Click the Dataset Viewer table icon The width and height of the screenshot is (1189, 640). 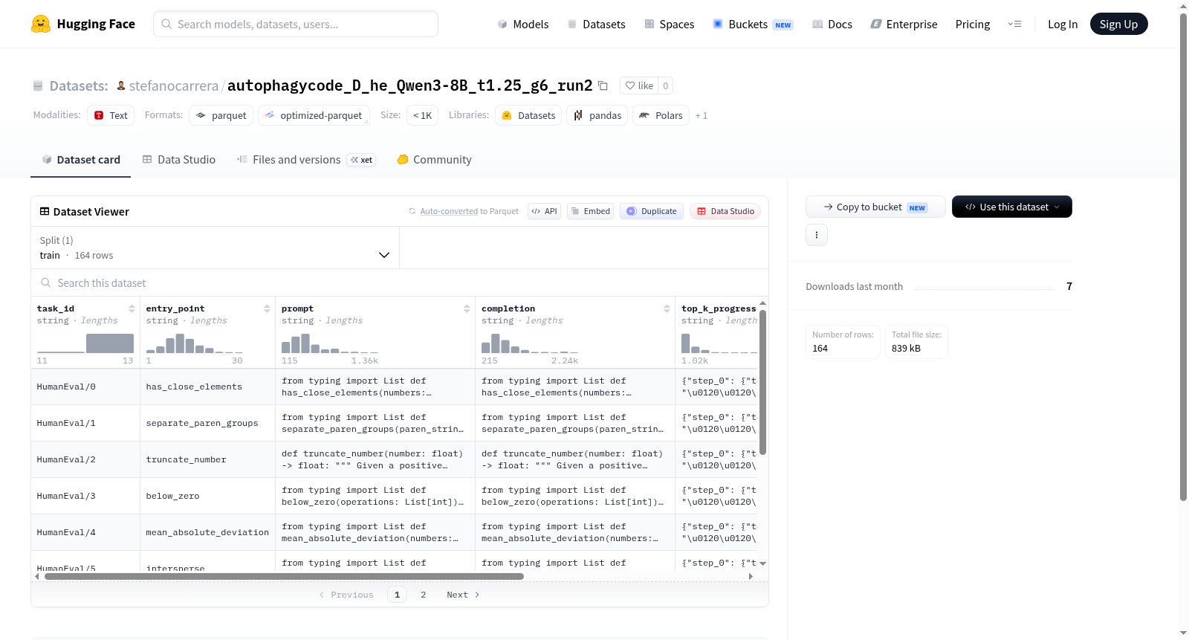(45, 211)
